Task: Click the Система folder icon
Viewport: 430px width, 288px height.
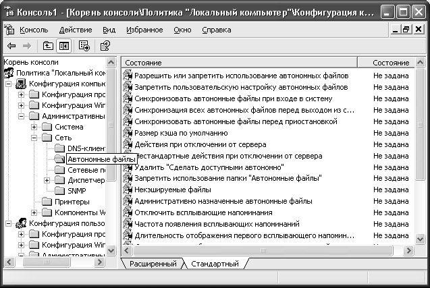Action: (47, 127)
